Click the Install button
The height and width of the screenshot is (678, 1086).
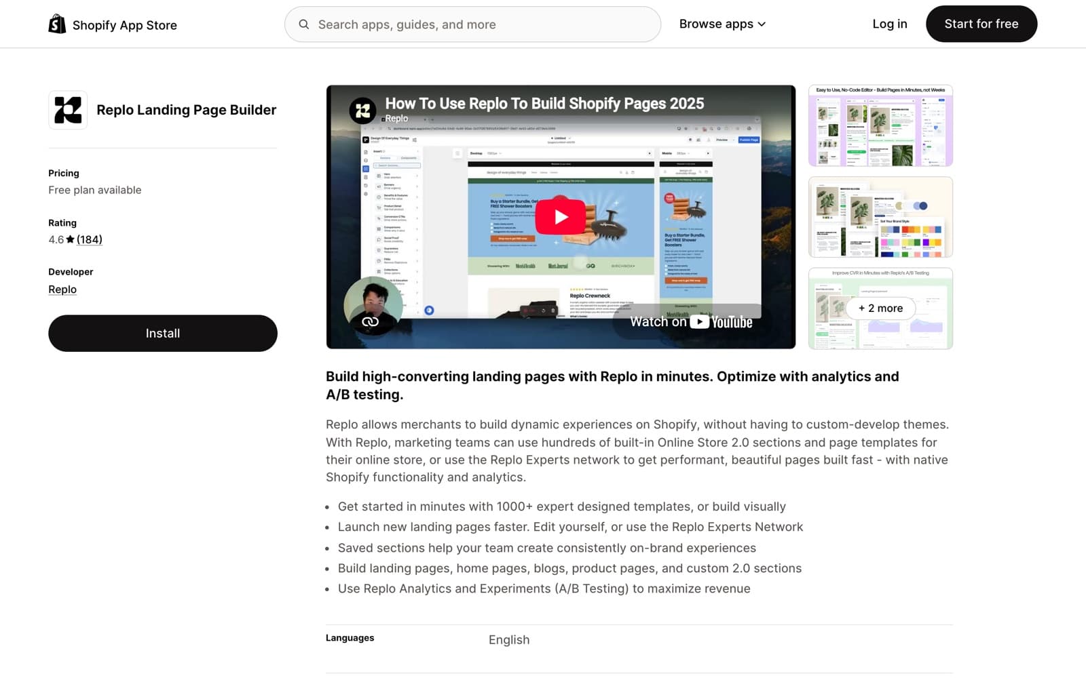(x=163, y=333)
